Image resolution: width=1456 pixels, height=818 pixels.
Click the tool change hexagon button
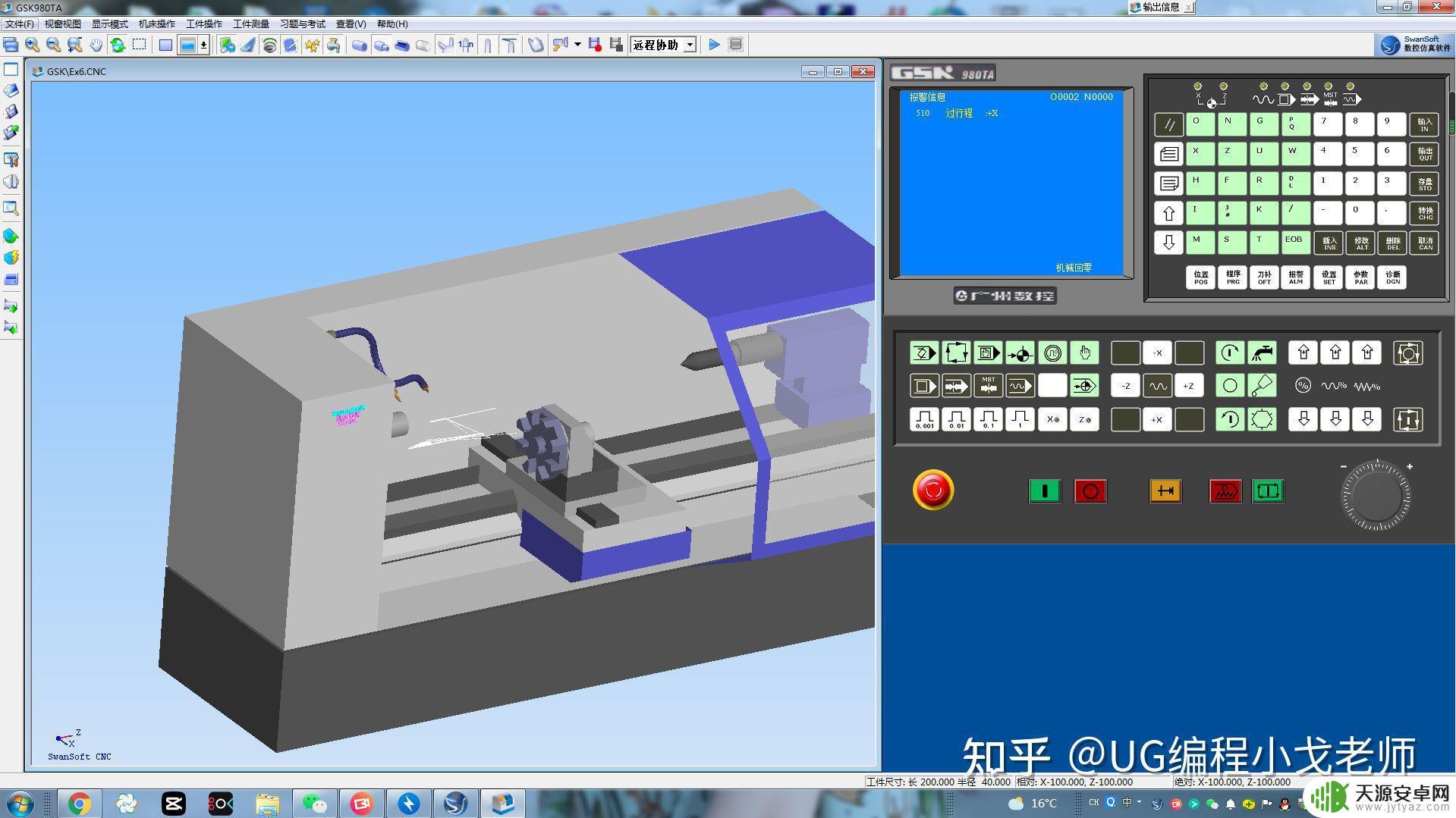(x=1262, y=419)
